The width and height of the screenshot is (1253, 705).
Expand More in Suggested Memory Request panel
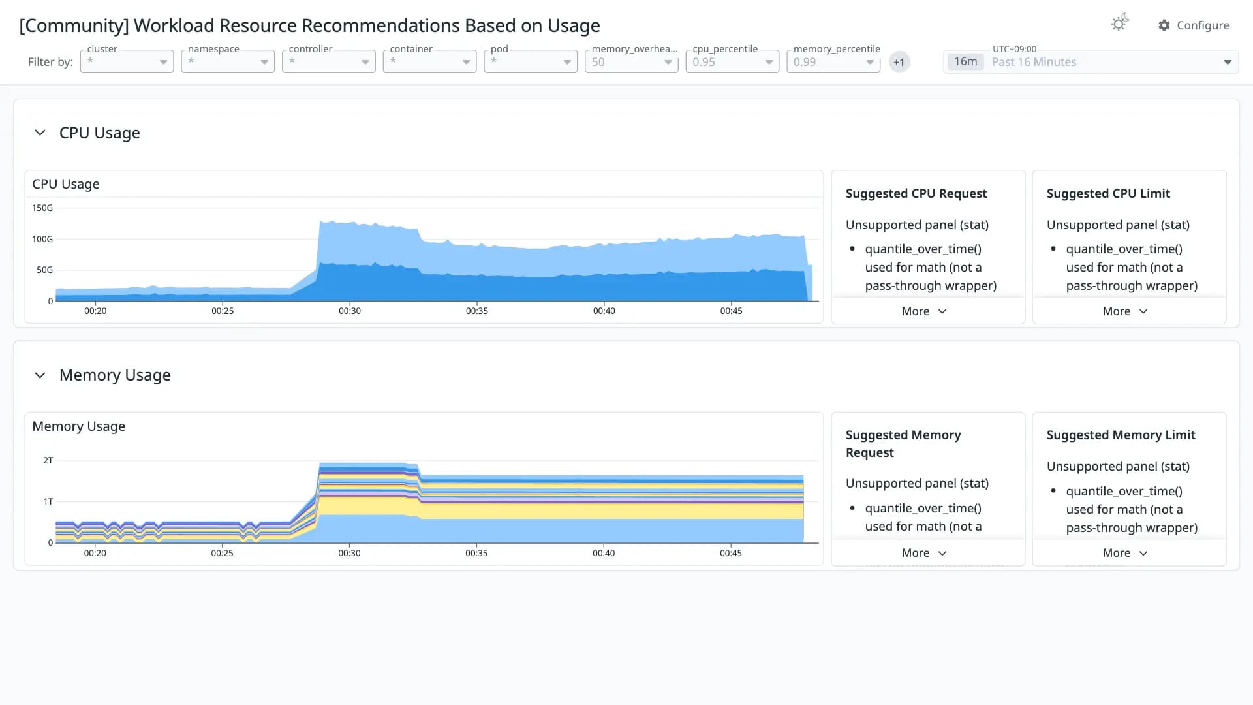coord(924,553)
